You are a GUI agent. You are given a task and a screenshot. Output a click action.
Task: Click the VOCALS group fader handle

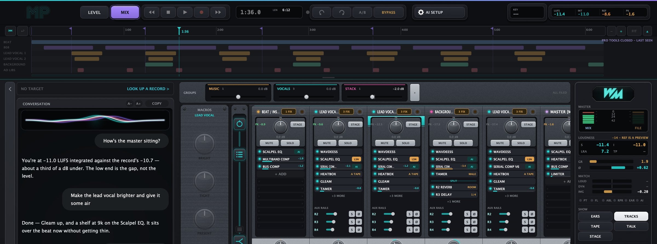coord(306,97)
